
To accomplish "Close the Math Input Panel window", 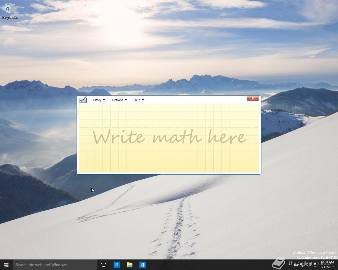I will (x=253, y=98).
